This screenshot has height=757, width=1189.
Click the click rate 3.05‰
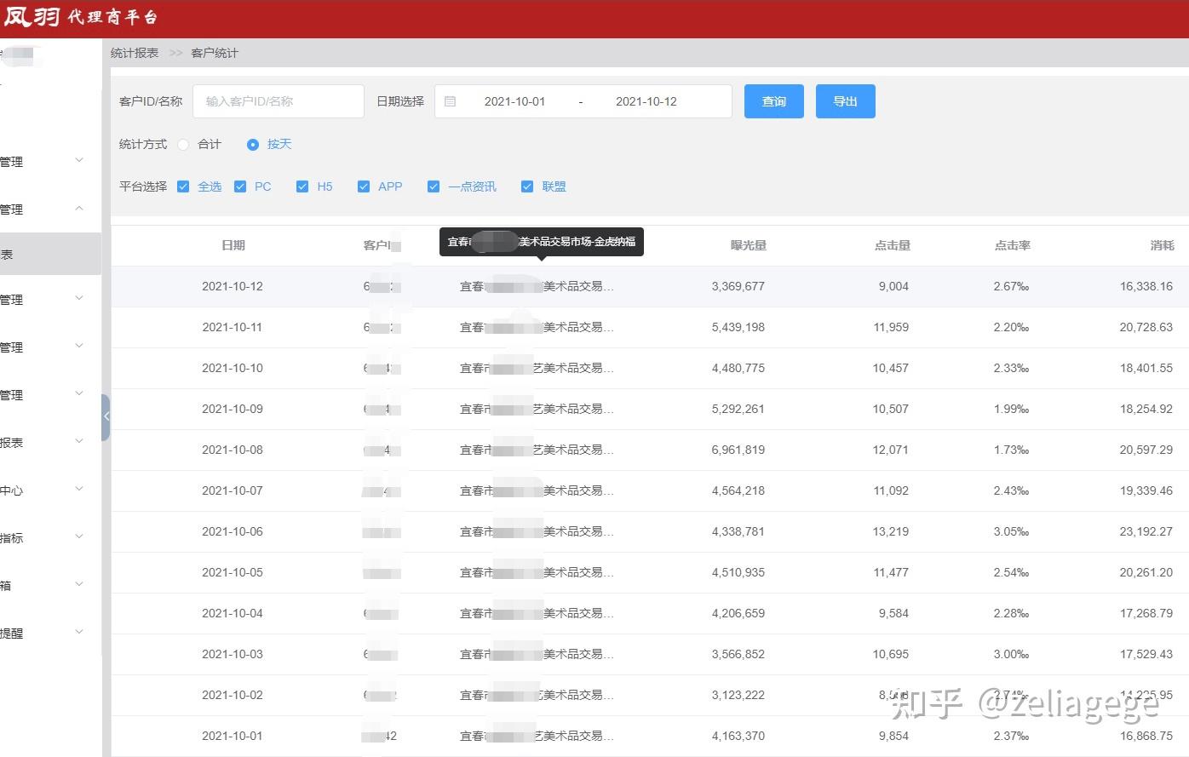[x=1011, y=531]
